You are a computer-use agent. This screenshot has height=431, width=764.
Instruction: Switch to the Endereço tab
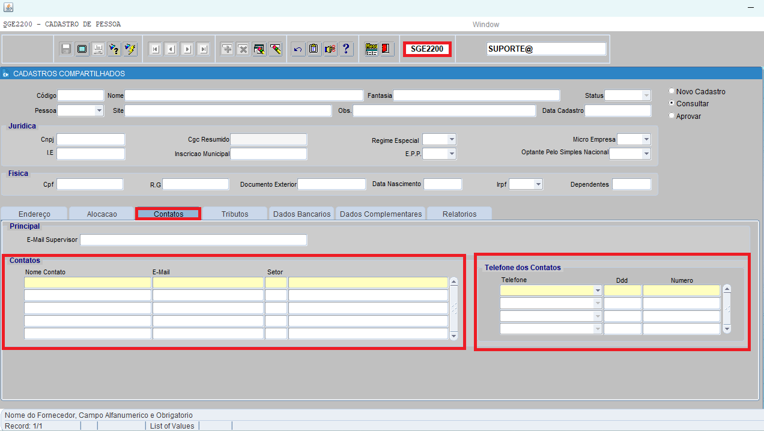tap(34, 214)
